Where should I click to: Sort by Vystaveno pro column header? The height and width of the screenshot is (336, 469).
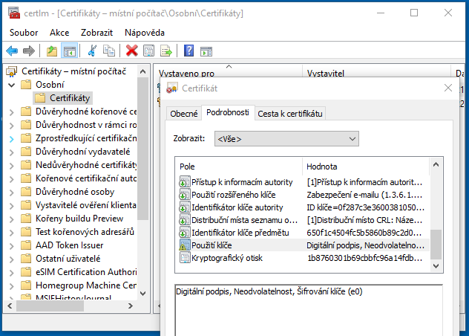pyautogui.click(x=229, y=73)
